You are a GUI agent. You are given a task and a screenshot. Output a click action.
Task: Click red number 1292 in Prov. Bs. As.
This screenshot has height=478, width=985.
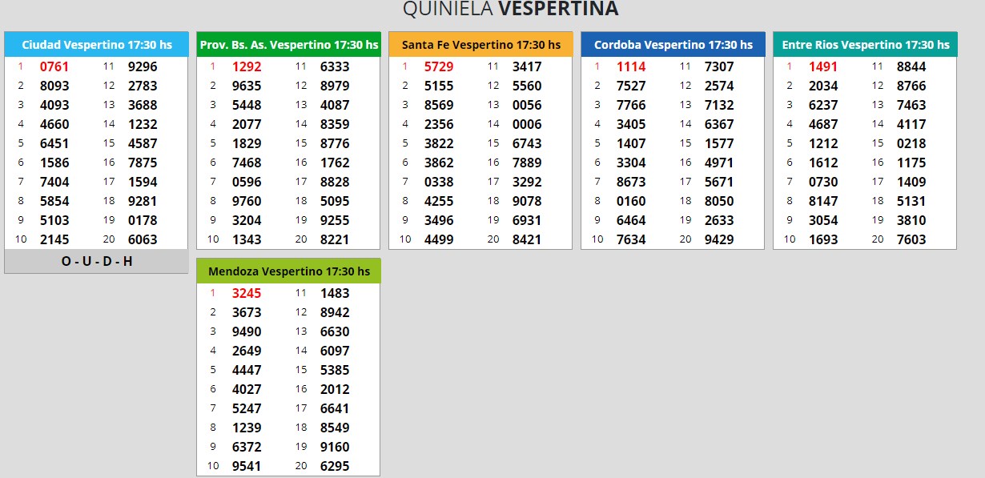[x=247, y=66]
